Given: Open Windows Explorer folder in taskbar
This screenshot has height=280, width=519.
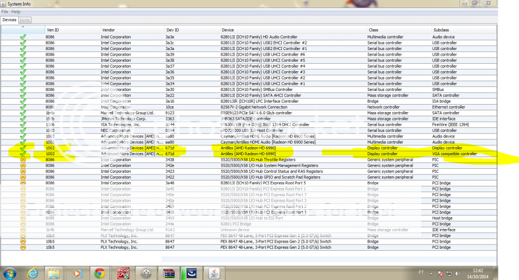Looking at the screenshot, I should [54, 273].
